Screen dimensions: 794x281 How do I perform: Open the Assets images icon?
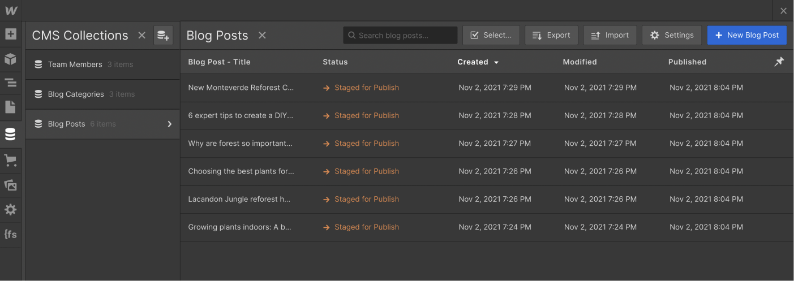pos(10,185)
